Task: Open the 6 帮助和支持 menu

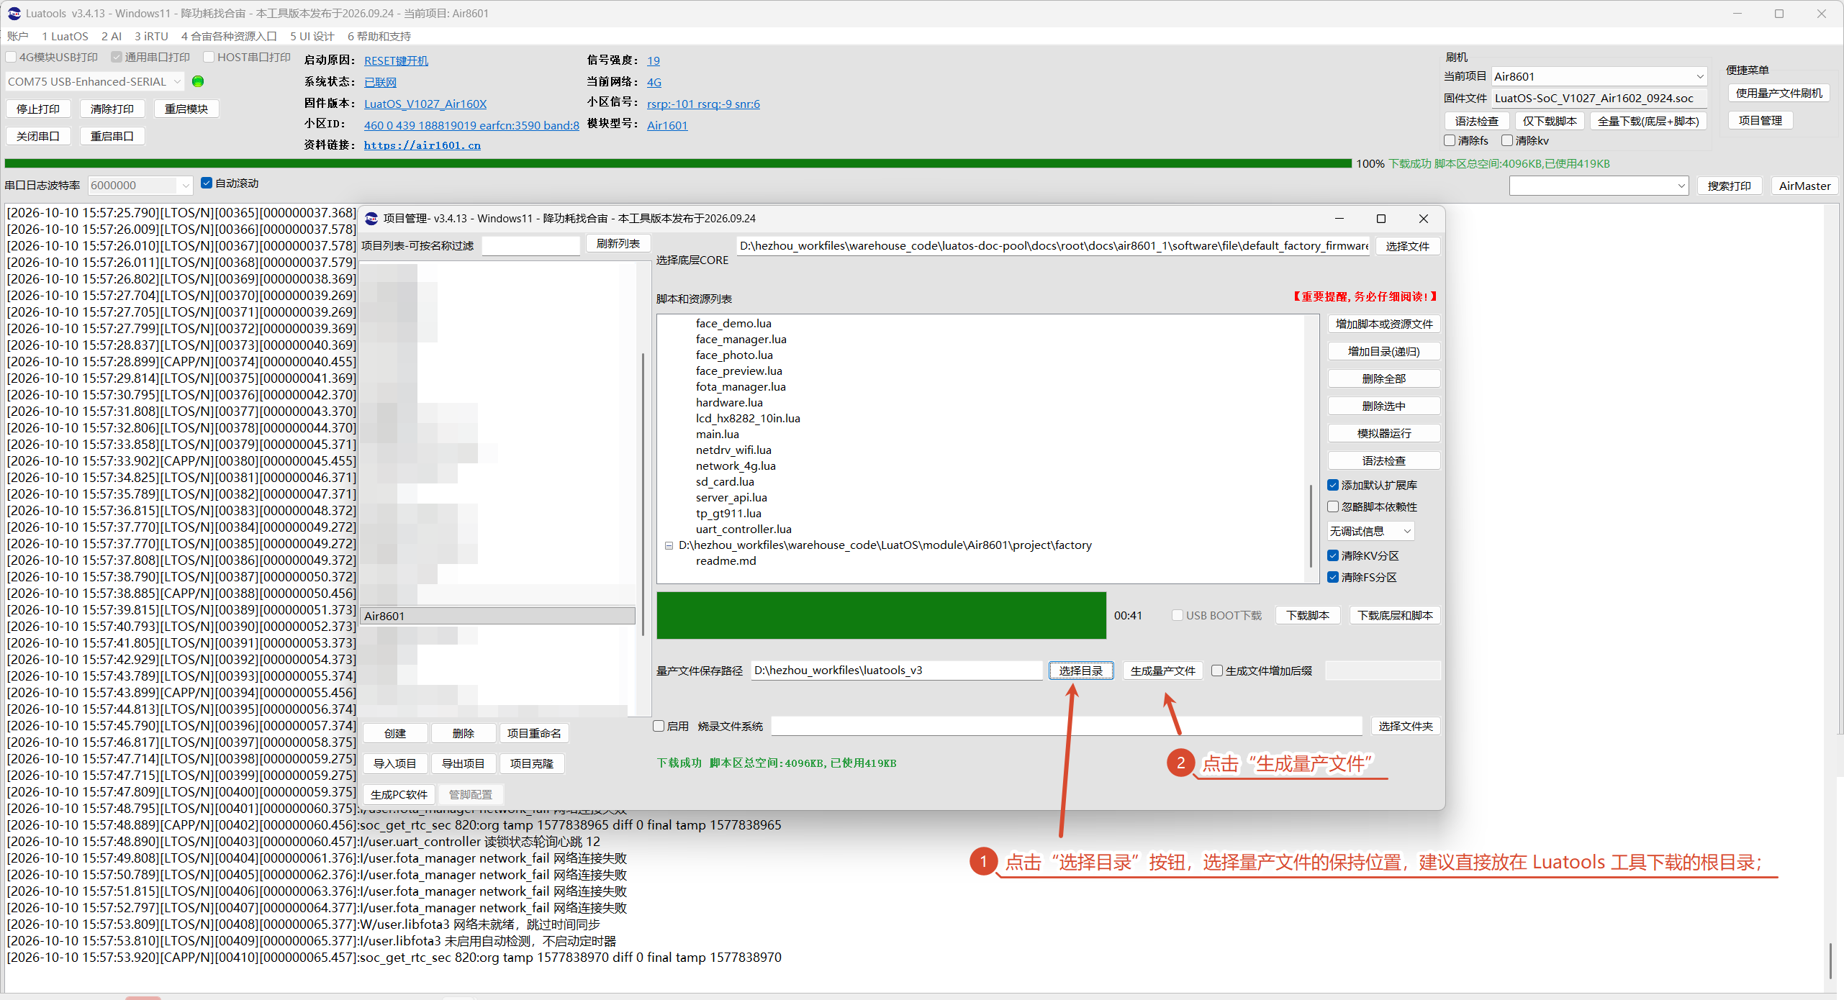Action: (x=379, y=36)
